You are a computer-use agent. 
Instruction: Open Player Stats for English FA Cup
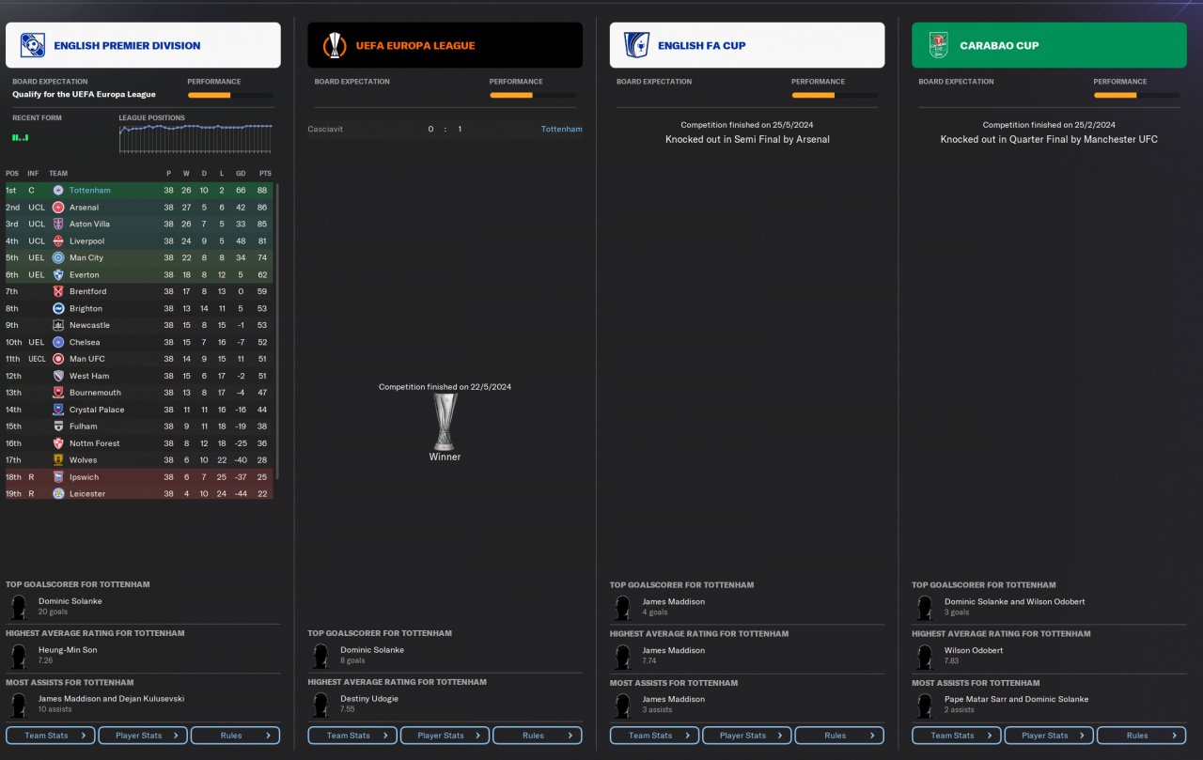(747, 736)
